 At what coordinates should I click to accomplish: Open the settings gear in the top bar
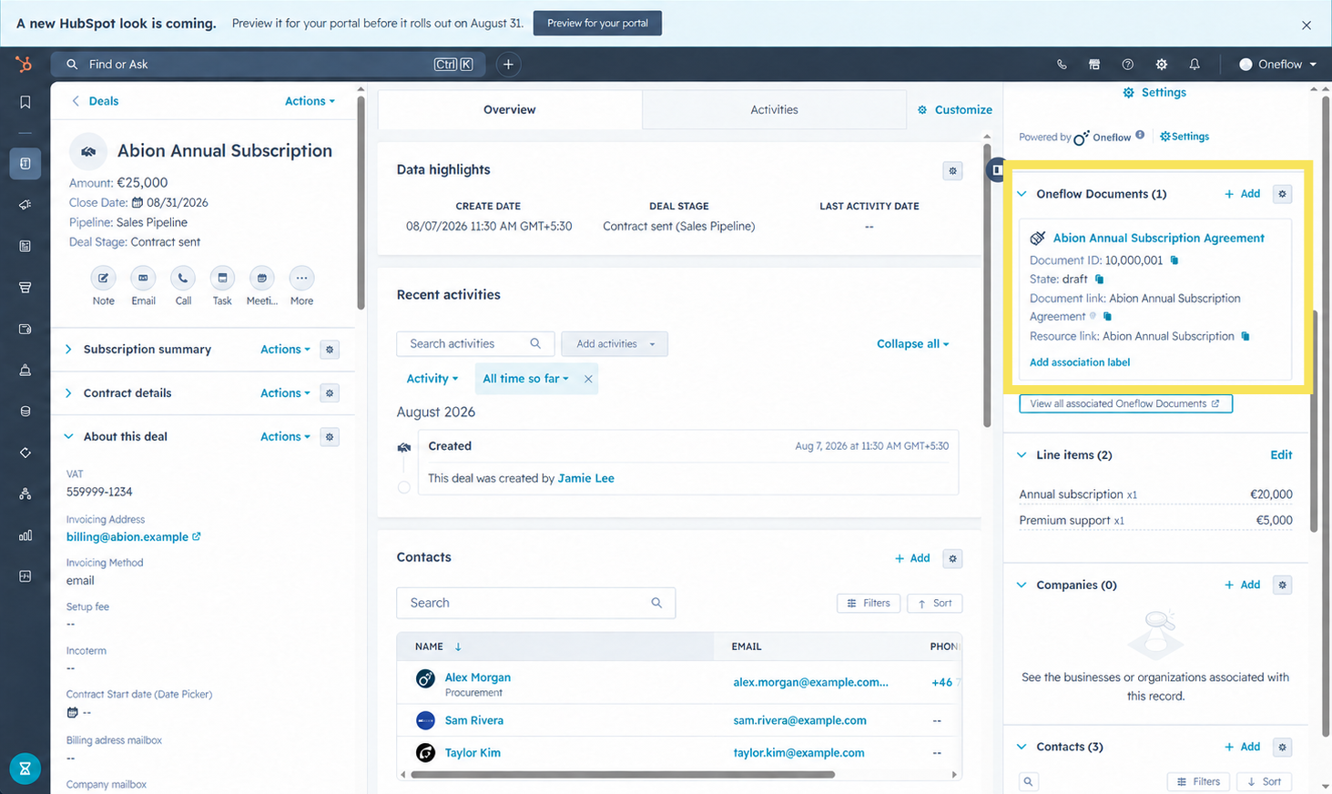pyautogui.click(x=1162, y=65)
